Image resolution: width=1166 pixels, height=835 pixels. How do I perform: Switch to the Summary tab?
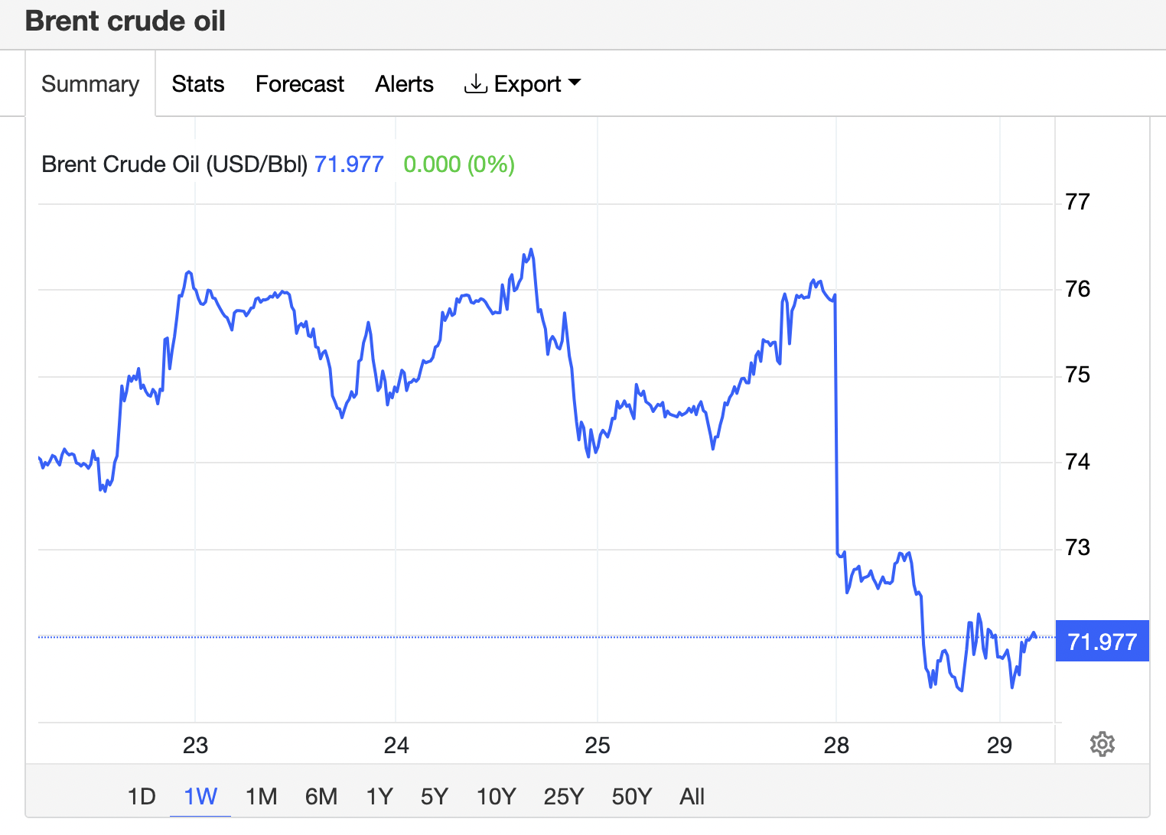pyautogui.click(x=90, y=83)
